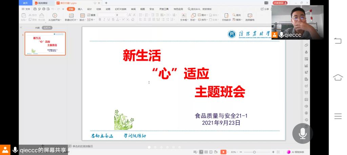Click the 形状 shapes icon
This screenshot has width=347, height=155.
click(x=193, y=15)
